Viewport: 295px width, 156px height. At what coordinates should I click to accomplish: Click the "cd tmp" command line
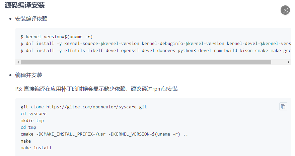[28, 127]
